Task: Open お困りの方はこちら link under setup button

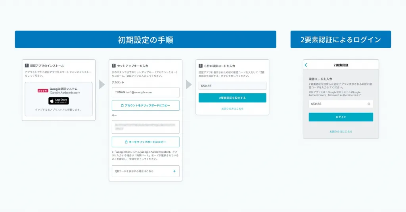Action: [232, 109]
